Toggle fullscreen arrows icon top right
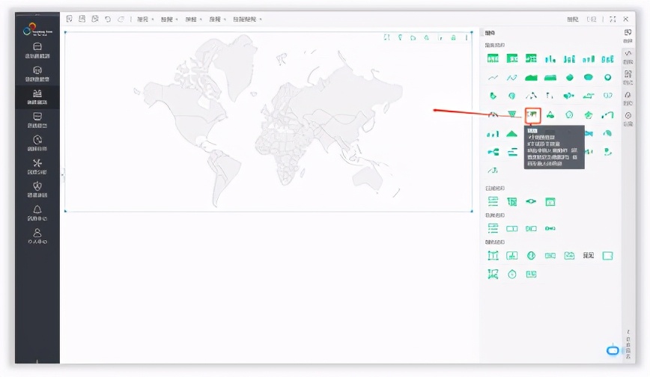The image size is (650, 377). [x=613, y=19]
